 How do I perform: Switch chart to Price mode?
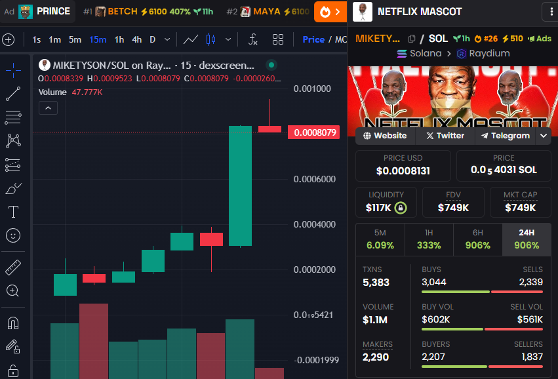pos(313,39)
